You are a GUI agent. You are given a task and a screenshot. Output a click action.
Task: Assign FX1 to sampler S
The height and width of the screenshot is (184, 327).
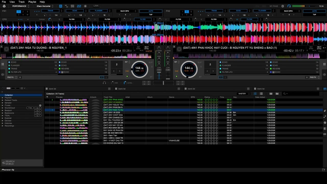click(x=27, y=11)
